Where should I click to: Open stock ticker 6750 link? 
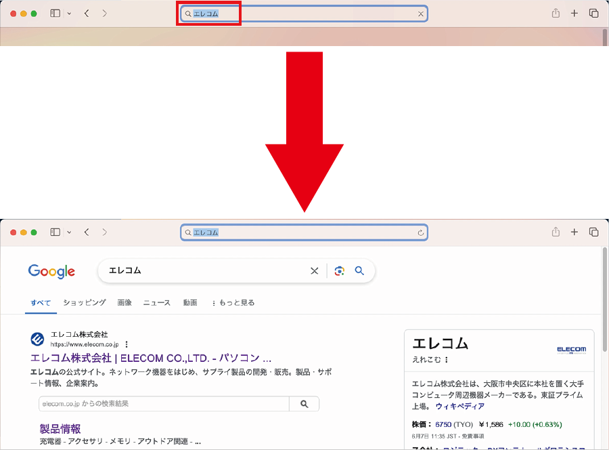point(443,424)
